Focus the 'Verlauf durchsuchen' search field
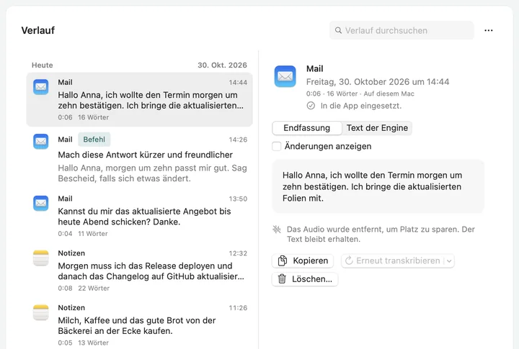Image resolution: width=519 pixels, height=349 pixels. pos(402,30)
